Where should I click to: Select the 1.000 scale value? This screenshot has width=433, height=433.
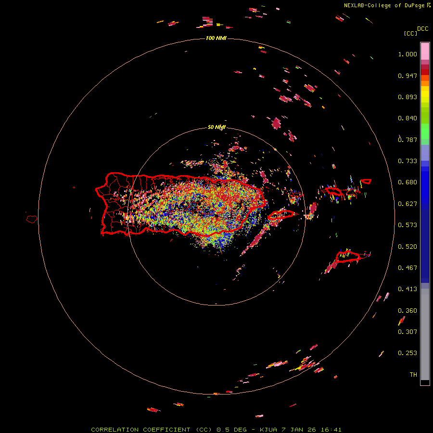point(408,54)
